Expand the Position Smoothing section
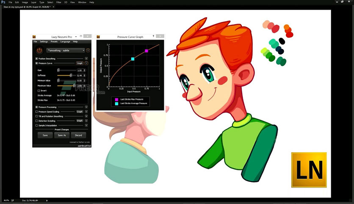 86,59
